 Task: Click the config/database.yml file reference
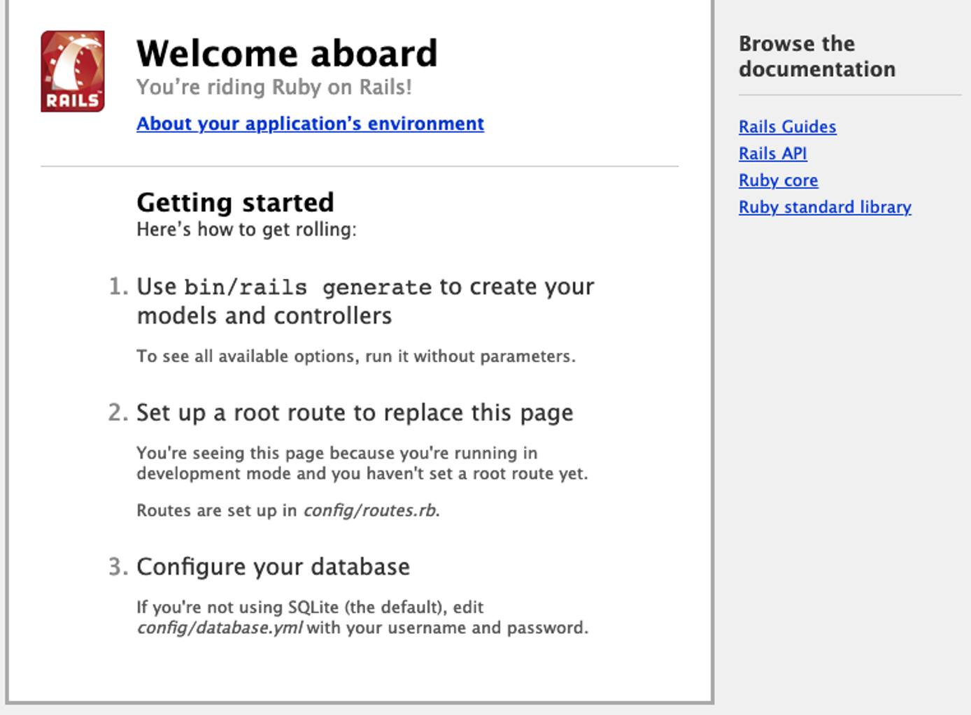(x=220, y=627)
